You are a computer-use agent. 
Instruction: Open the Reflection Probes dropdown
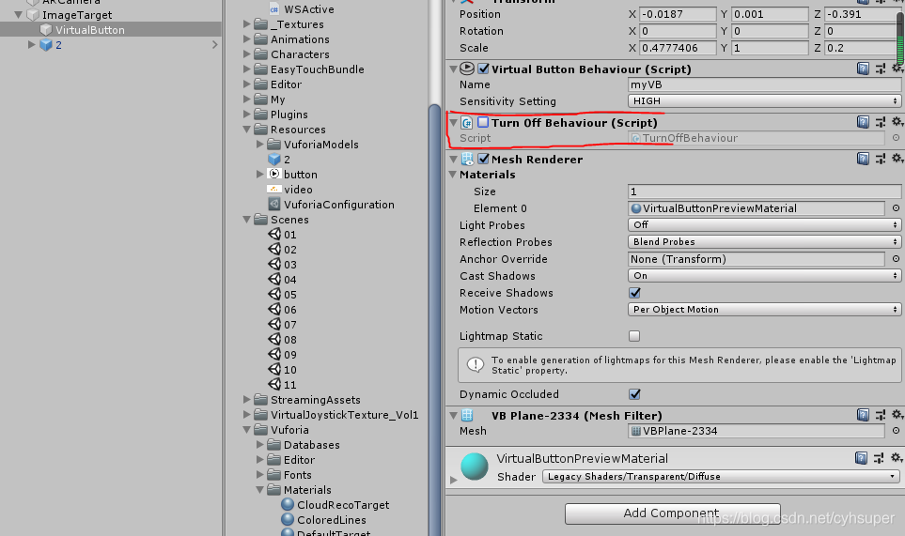tap(764, 241)
